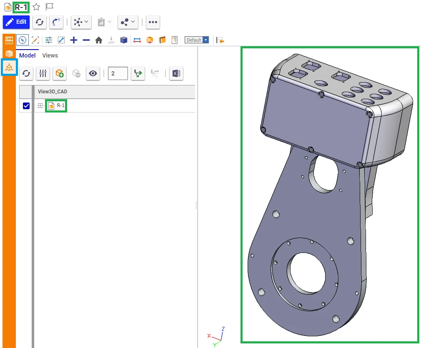
Task: Click the fit-to-window dashed arrow icon
Action: click(x=61, y=40)
